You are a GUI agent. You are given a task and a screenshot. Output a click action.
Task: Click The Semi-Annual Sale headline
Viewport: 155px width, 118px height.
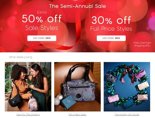pos(77,6)
